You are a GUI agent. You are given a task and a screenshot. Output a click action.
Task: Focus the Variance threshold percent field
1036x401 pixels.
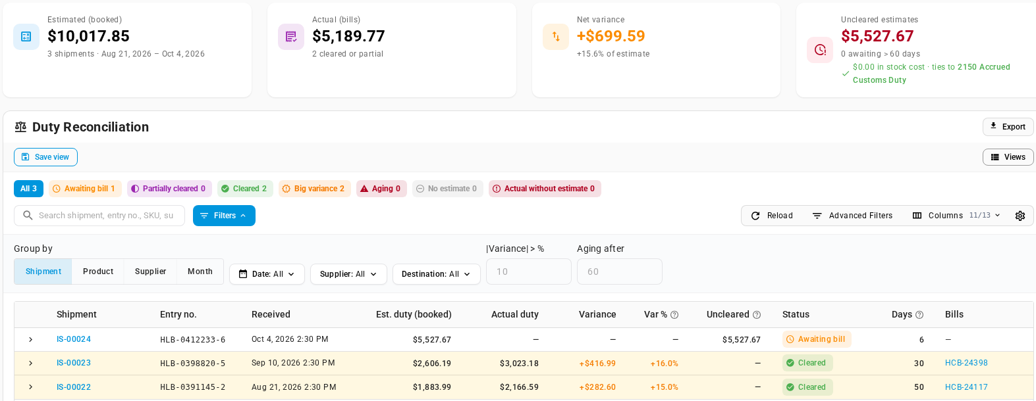tap(529, 271)
